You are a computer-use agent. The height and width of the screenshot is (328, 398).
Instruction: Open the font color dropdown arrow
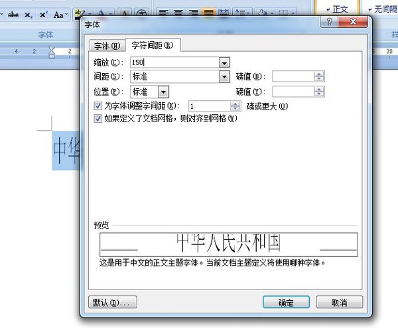[110, 14]
